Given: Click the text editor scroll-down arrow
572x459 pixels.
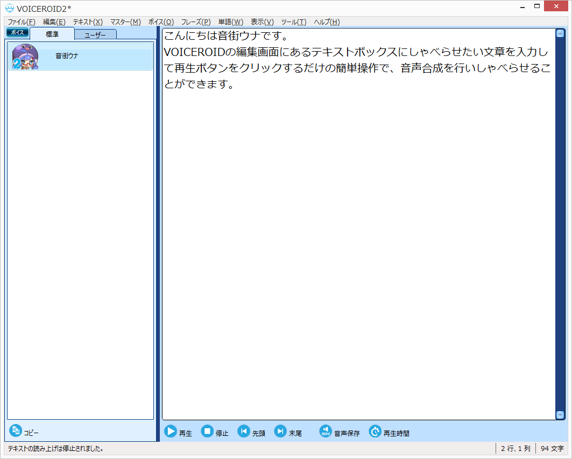Looking at the screenshot, I should coord(560,415).
